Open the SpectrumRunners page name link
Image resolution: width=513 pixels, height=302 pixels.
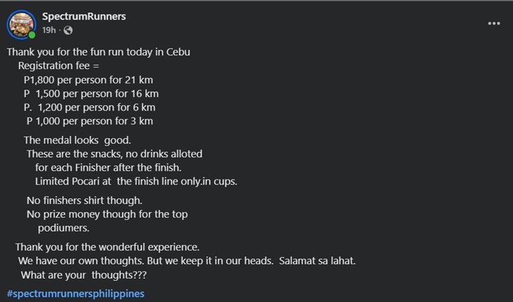coord(83,16)
